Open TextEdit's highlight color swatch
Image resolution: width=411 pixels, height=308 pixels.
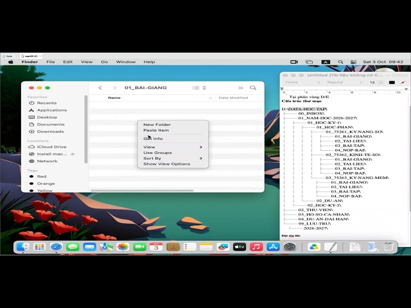coord(403,82)
